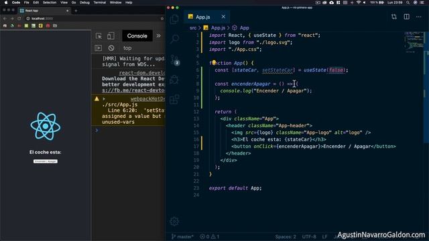Close the React App browser tab
This screenshot has height=241, width=429.
coord(67,11)
